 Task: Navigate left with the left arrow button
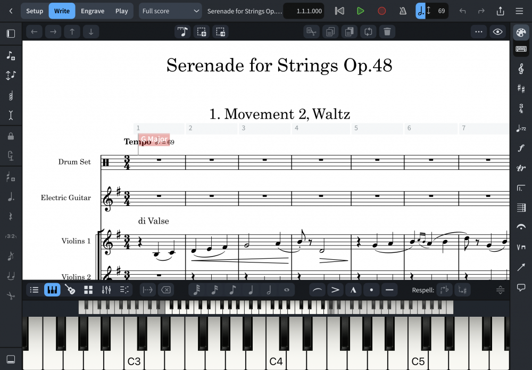click(x=34, y=32)
